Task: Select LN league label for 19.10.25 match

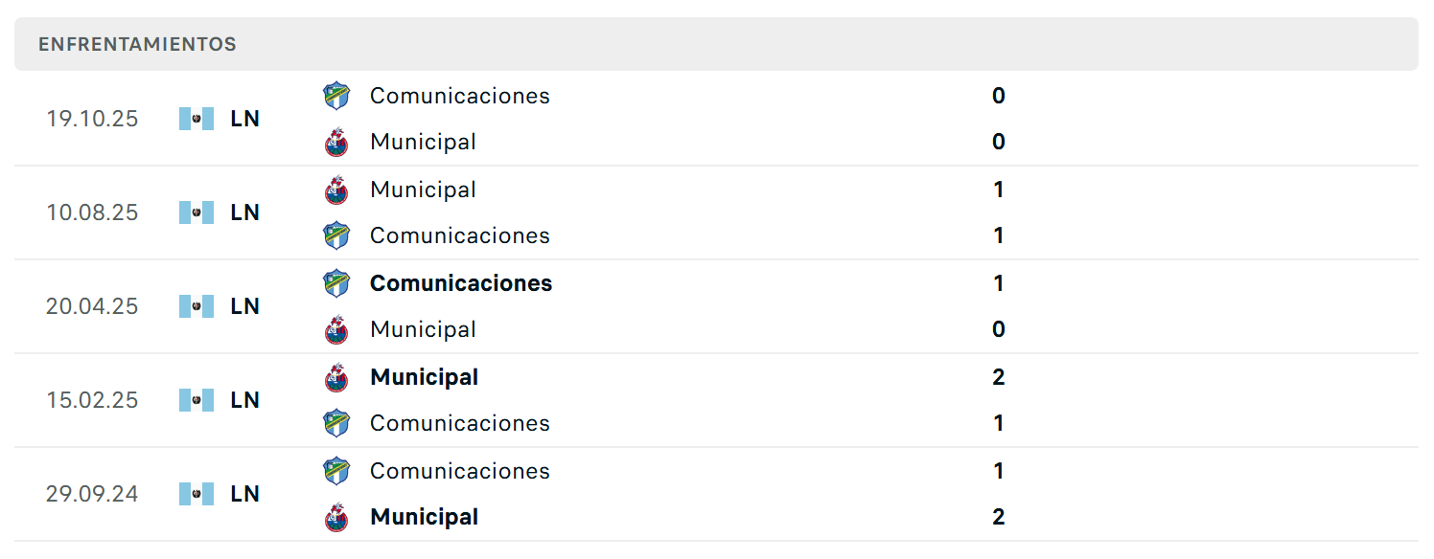Action: point(245,119)
